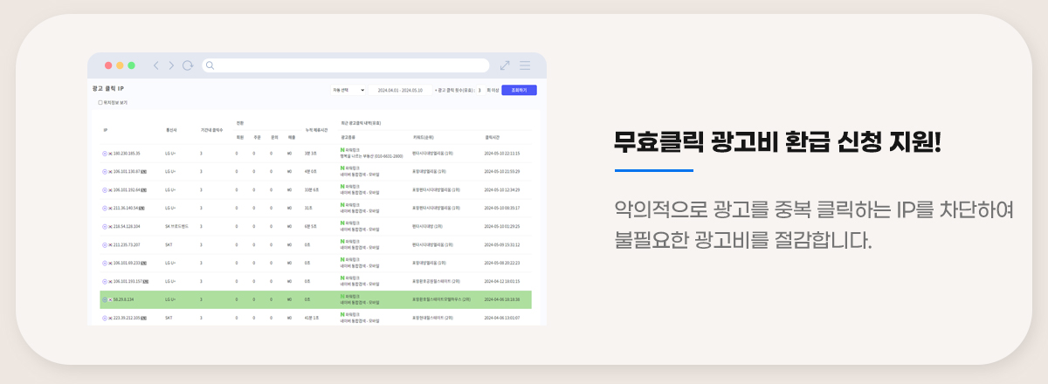Click the browser address bar field
The width and height of the screenshot is (1048, 384).
click(x=349, y=65)
